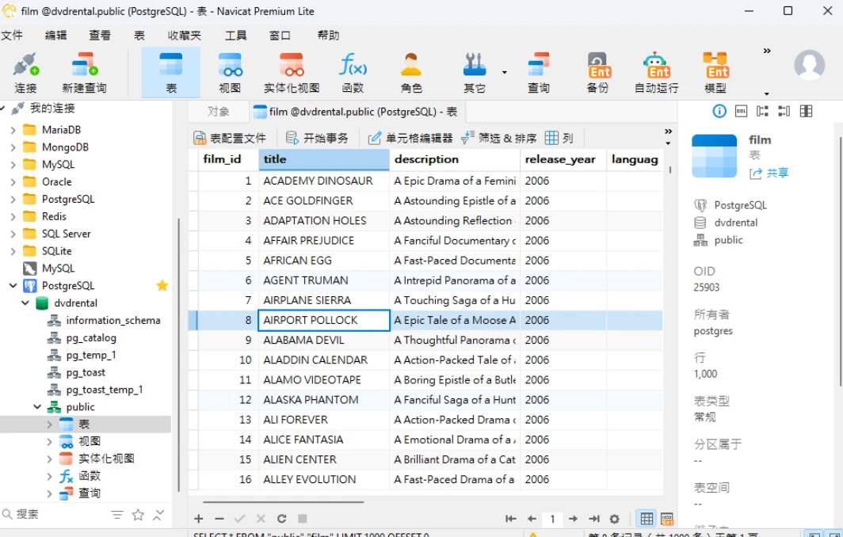Open the 角色 (Role) toolbar icon
The width and height of the screenshot is (843, 537).
click(x=411, y=72)
